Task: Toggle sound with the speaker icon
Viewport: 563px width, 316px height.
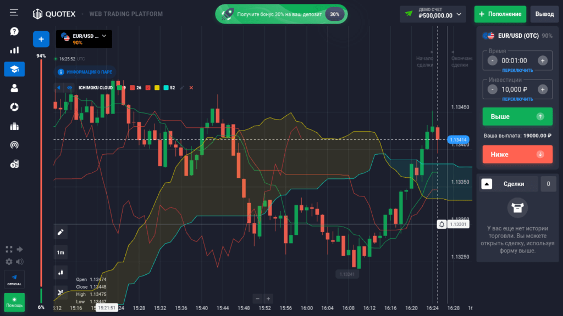Action: (20, 262)
